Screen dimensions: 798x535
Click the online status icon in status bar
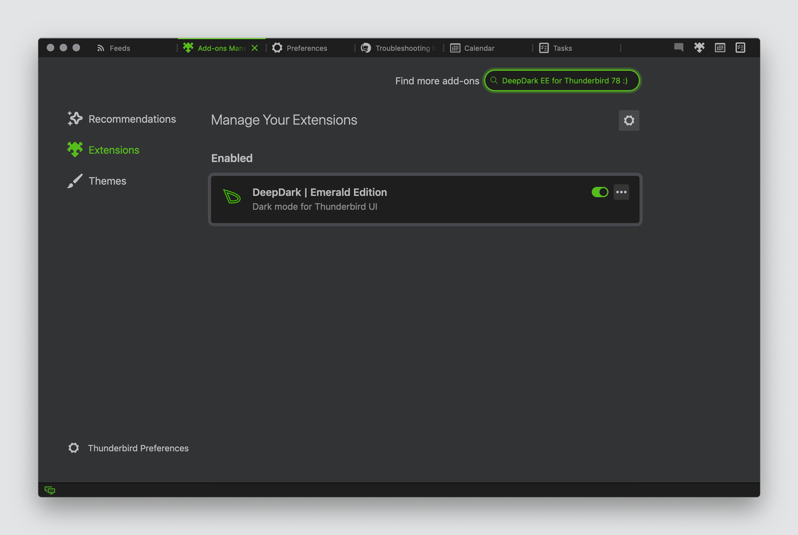(50, 490)
